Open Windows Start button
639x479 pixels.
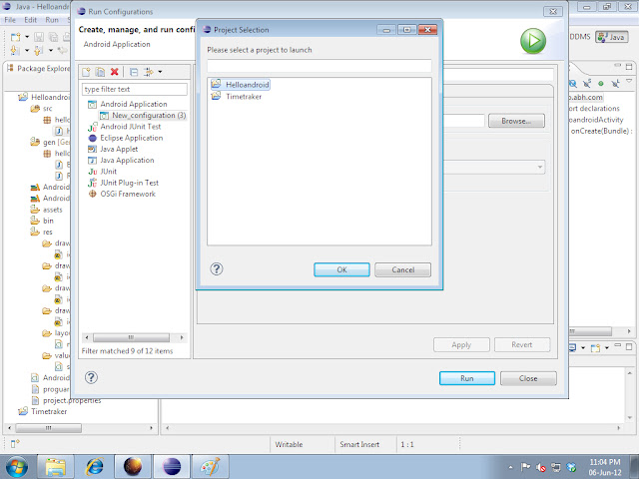17,467
